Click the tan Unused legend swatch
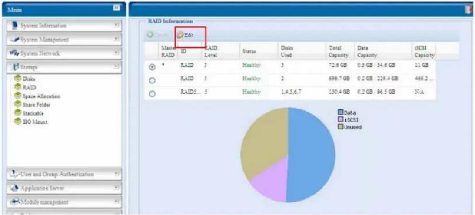 (x=341, y=127)
